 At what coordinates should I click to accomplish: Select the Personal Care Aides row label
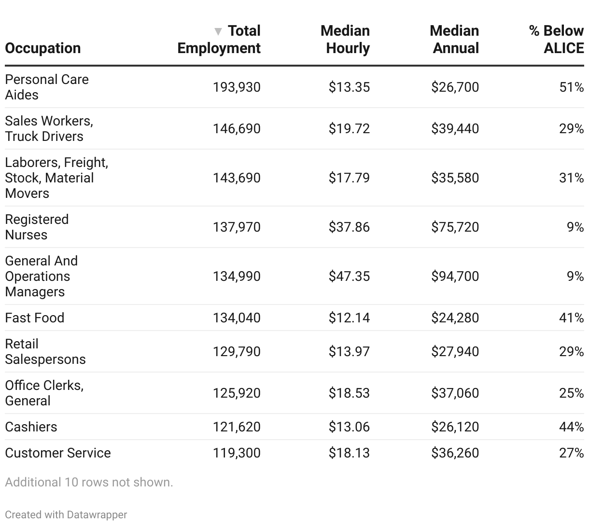point(47,87)
